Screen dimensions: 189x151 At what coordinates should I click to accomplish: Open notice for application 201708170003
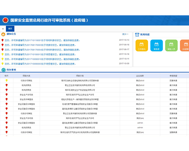point(38,45)
